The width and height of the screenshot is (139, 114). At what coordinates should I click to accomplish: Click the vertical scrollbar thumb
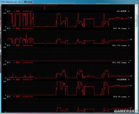point(136,21)
